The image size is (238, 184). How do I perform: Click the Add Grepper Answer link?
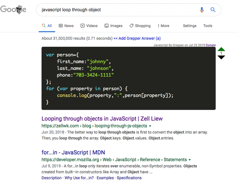[137, 38]
